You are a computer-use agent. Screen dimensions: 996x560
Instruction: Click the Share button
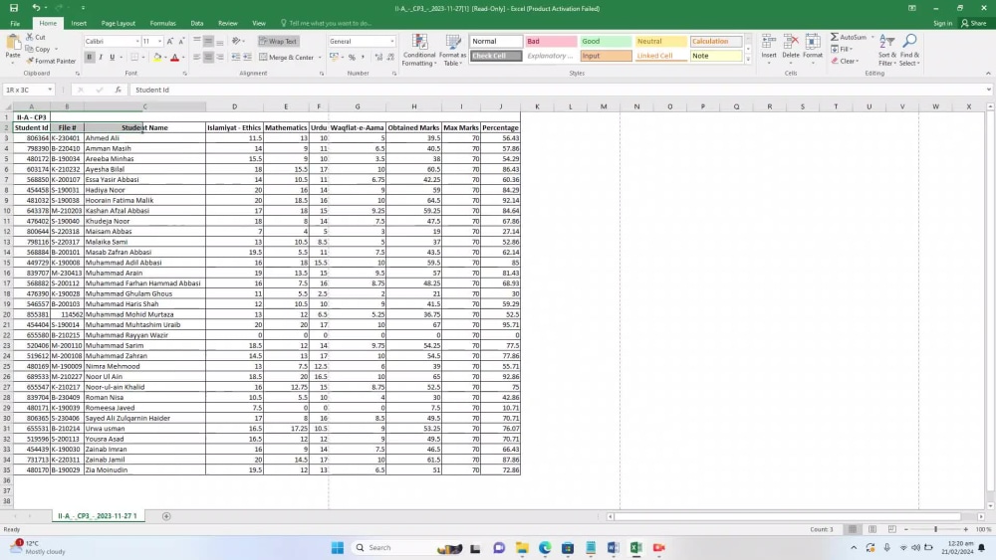pyautogui.click(x=974, y=24)
